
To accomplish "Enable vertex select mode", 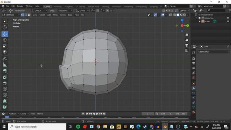I will [23, 15].
